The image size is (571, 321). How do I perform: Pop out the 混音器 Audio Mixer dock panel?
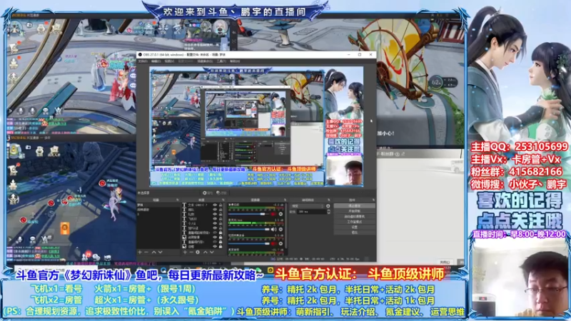tap(285, 200)
